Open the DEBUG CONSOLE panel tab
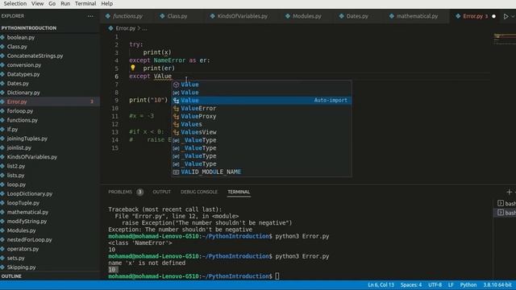The width and height of the screenshot is (516, 290). [199, 192]
